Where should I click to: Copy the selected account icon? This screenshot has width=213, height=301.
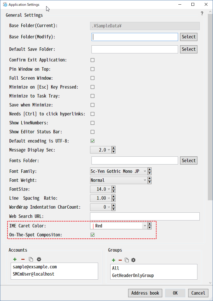(31, 259)
